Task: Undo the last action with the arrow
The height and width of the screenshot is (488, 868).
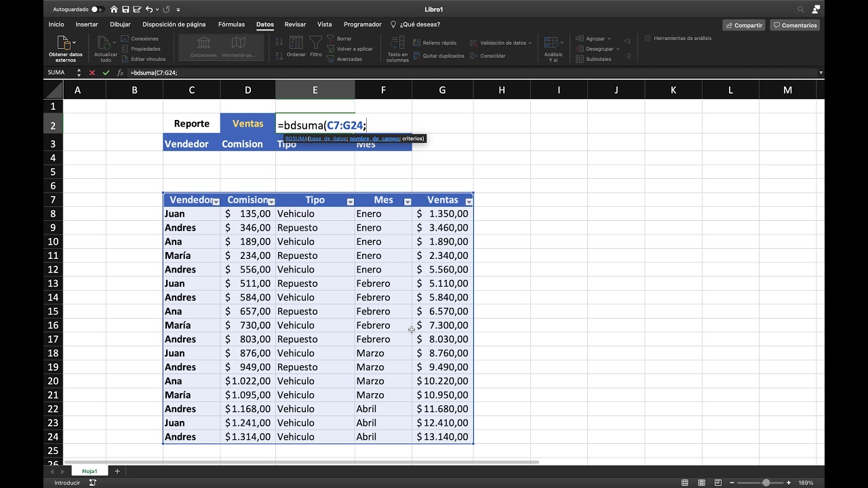Action: pos(149,9)
